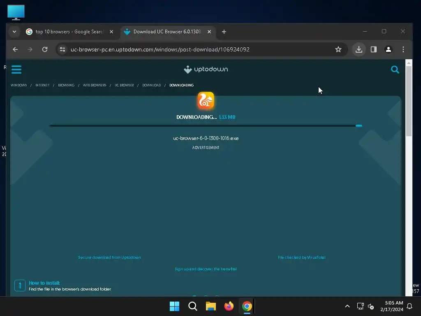Click Secure download from Uptodown link

pyautogui.click(x=109, y=258)
